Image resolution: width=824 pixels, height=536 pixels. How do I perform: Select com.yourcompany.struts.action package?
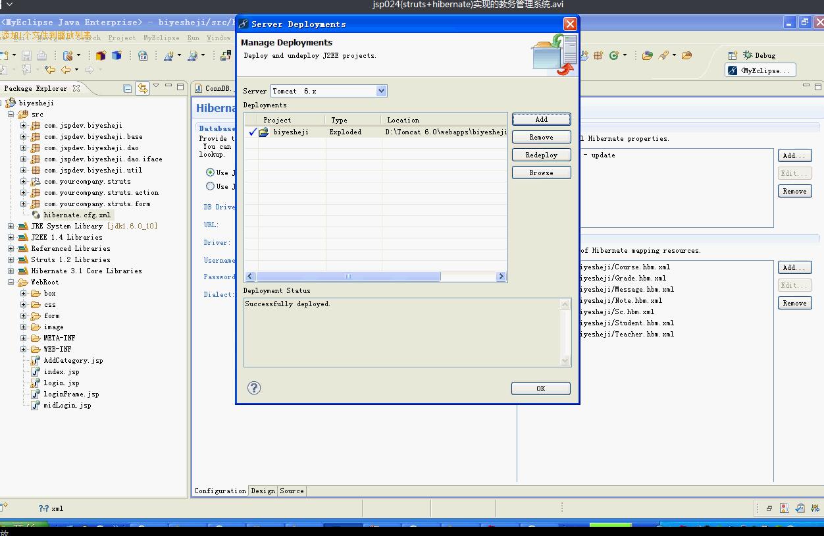pyautogui.click(x=101, y=192)
